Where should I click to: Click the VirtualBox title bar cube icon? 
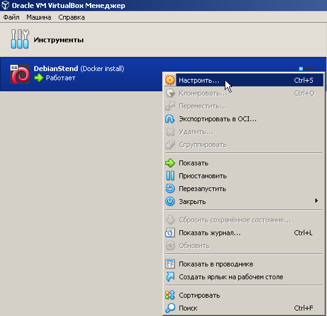click(x=5, y=6)
